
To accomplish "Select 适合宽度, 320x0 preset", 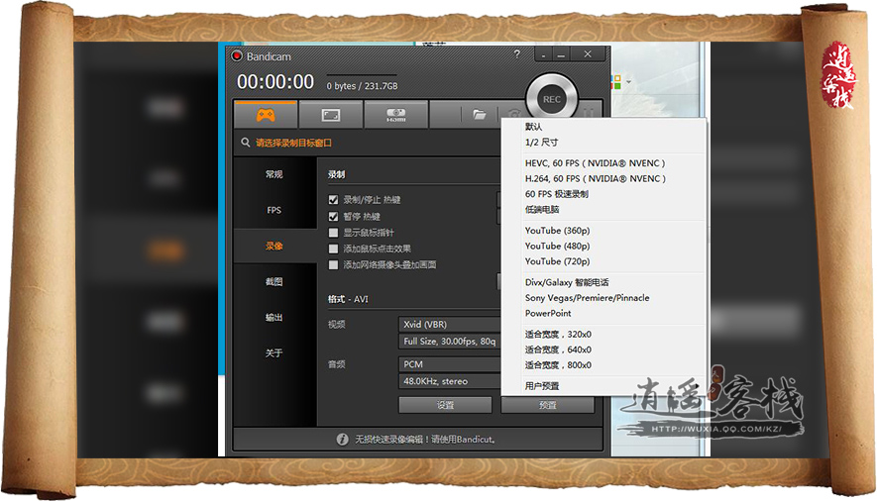I will [604, 334].
